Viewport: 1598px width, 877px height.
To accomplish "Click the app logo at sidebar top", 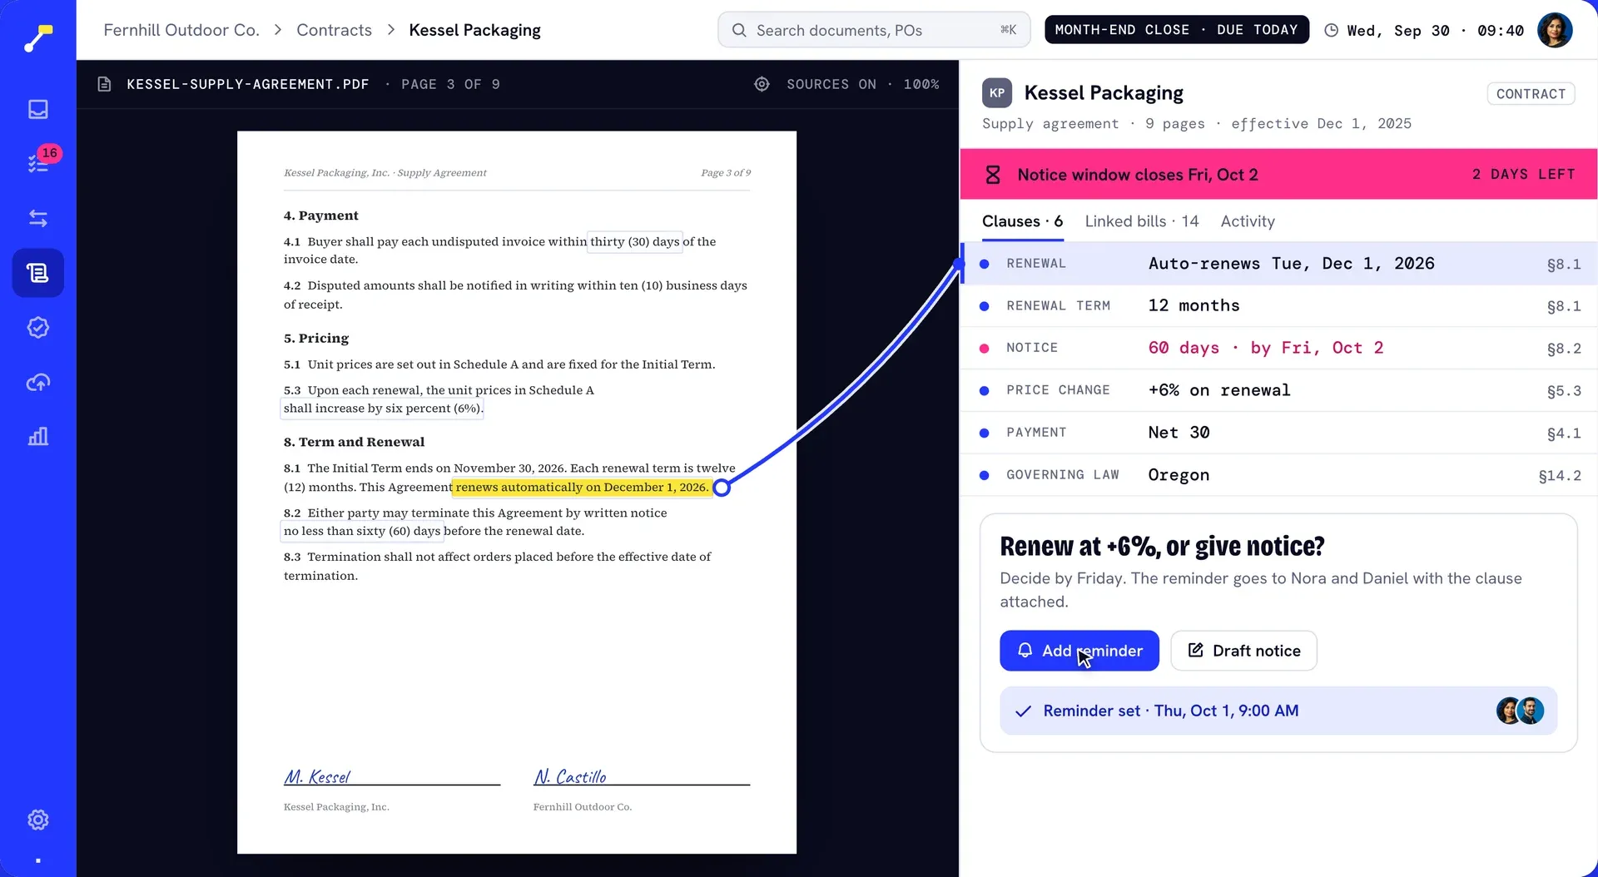I will coord(38,37).
